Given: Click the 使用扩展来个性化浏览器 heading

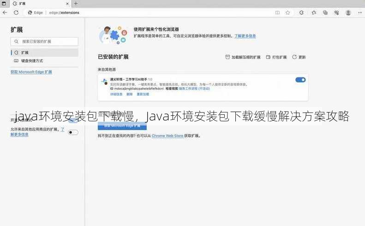Looking at the screenshot, I should pos(156,30).
